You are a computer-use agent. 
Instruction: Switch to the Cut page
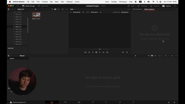click(x=66, y=102)
